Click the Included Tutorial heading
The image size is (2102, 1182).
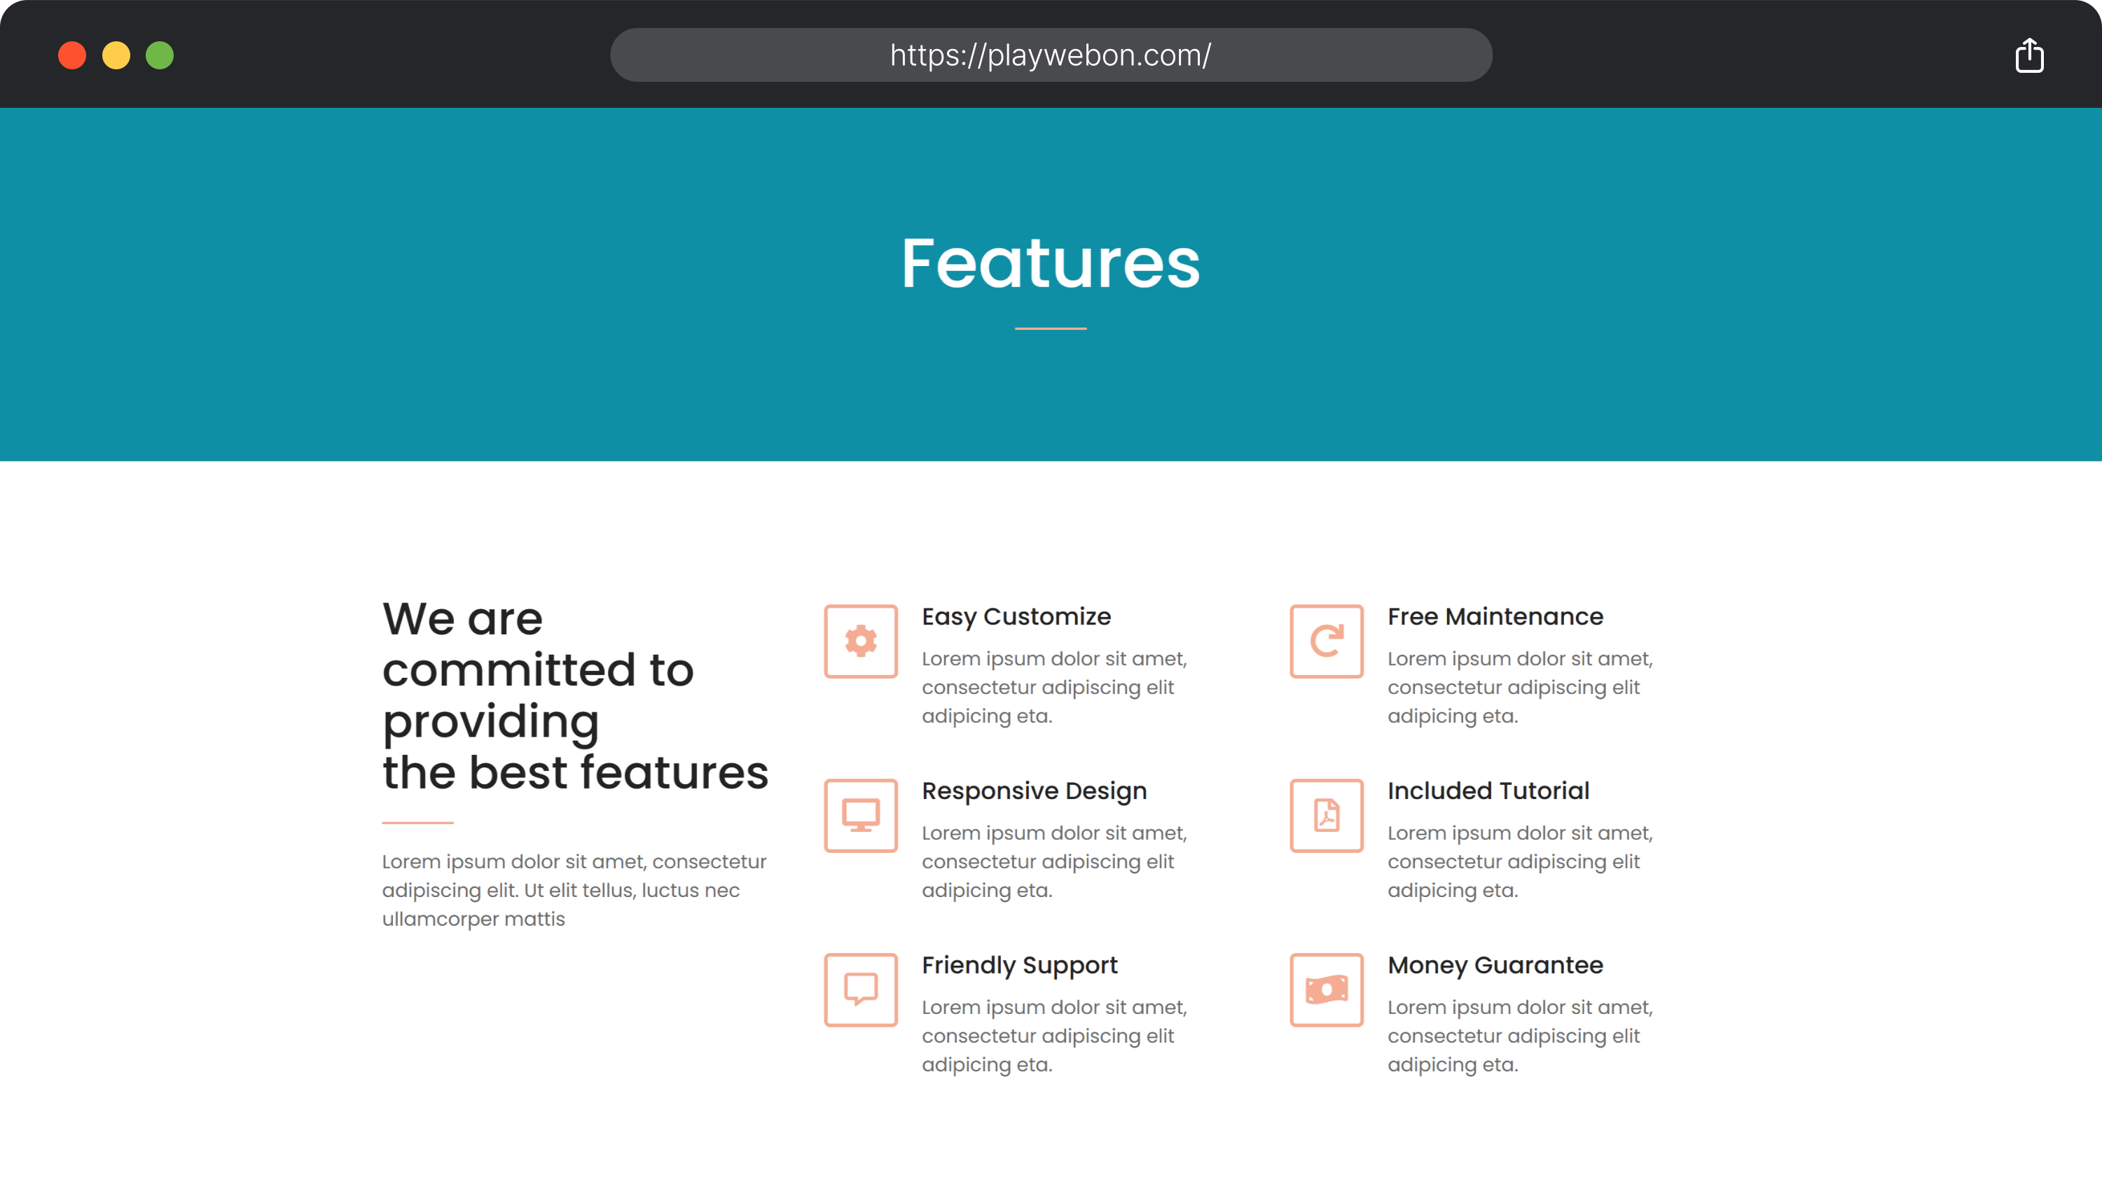[1488, 791]
